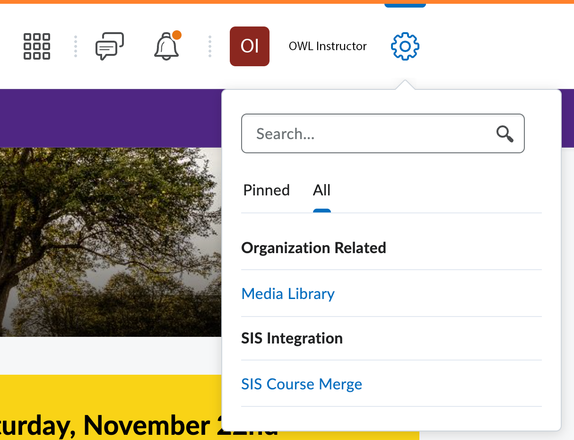Open the OWL Instructor user menu
Viewport: 574px width, 440px height.
pyautogui.click(x=327, y=46)
